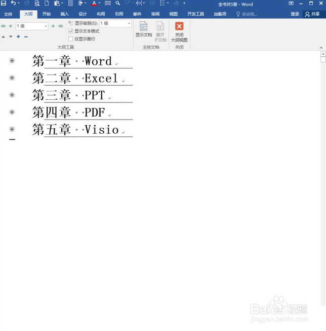
Task: Switch to the 加载项 tab
Action: [220, 14]
